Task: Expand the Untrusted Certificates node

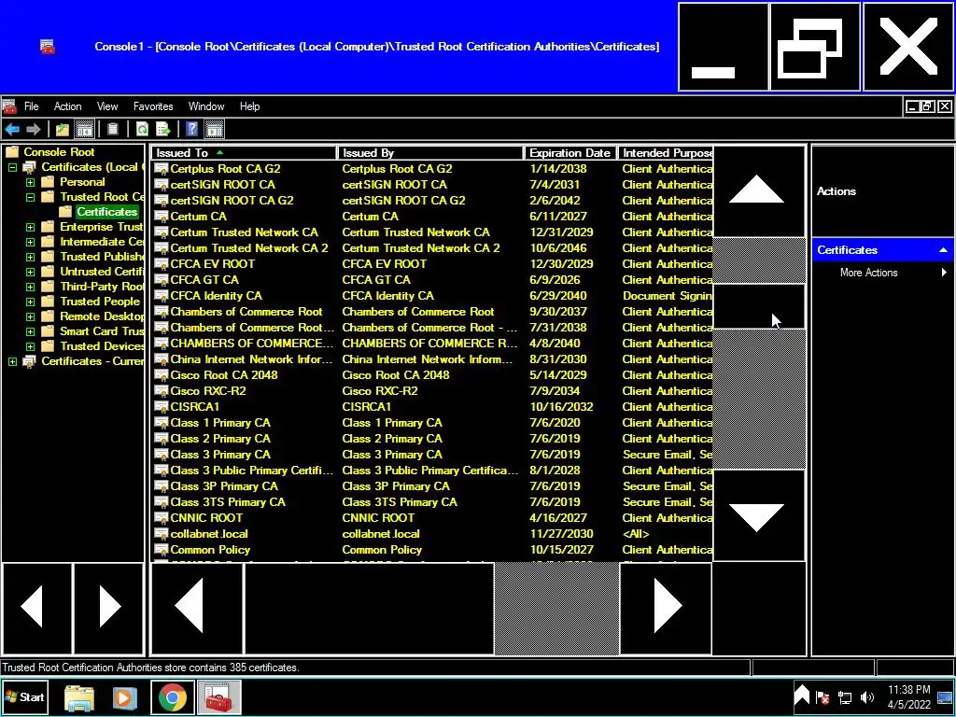Action: click(x=31, y=272)
